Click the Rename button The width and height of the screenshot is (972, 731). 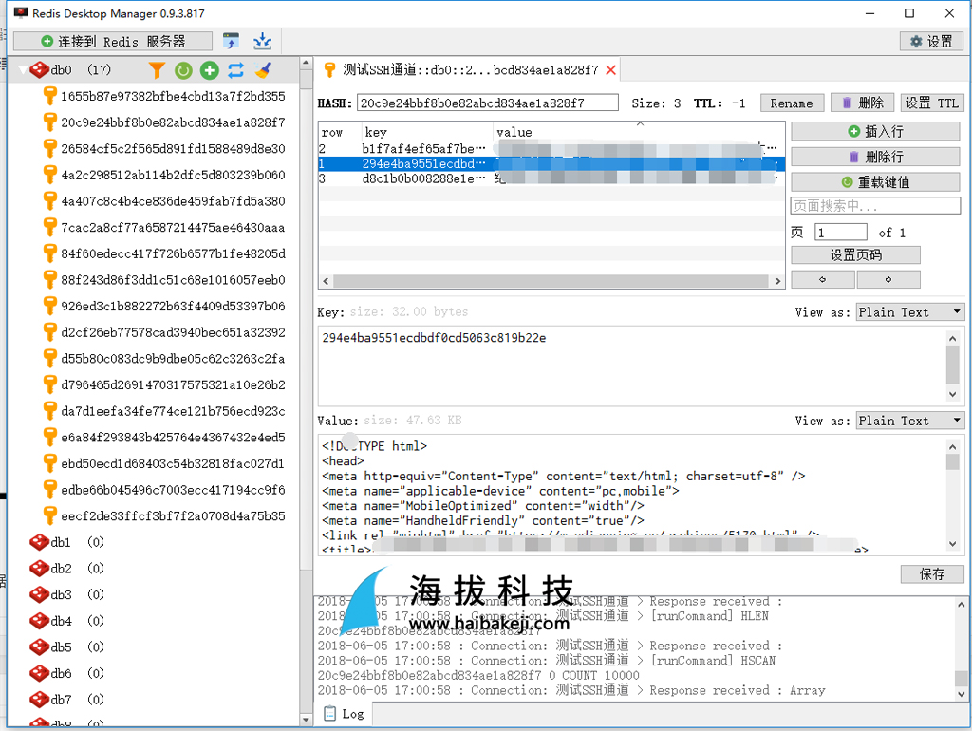point(792,103)
